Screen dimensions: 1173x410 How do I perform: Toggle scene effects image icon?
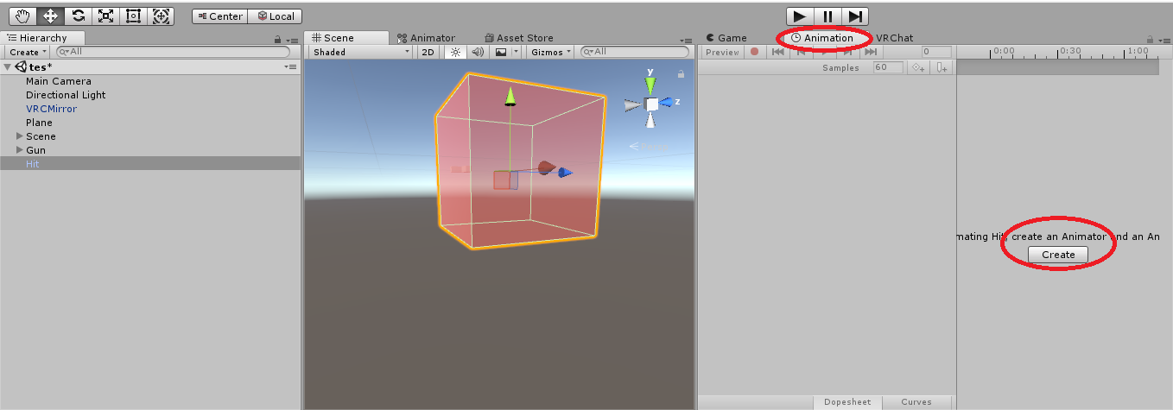(501, 52)
